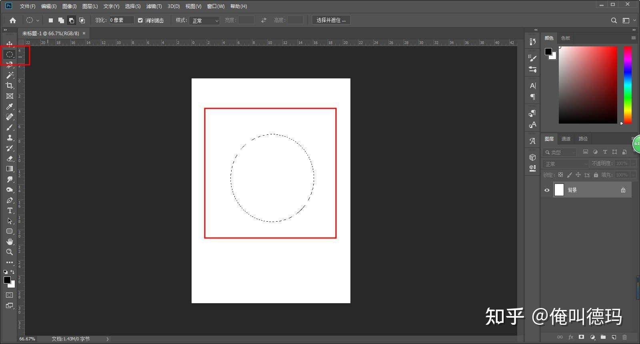Open the Brush Settings panel icon
This screenshot has height=344, width=640.
click(532, 58)
